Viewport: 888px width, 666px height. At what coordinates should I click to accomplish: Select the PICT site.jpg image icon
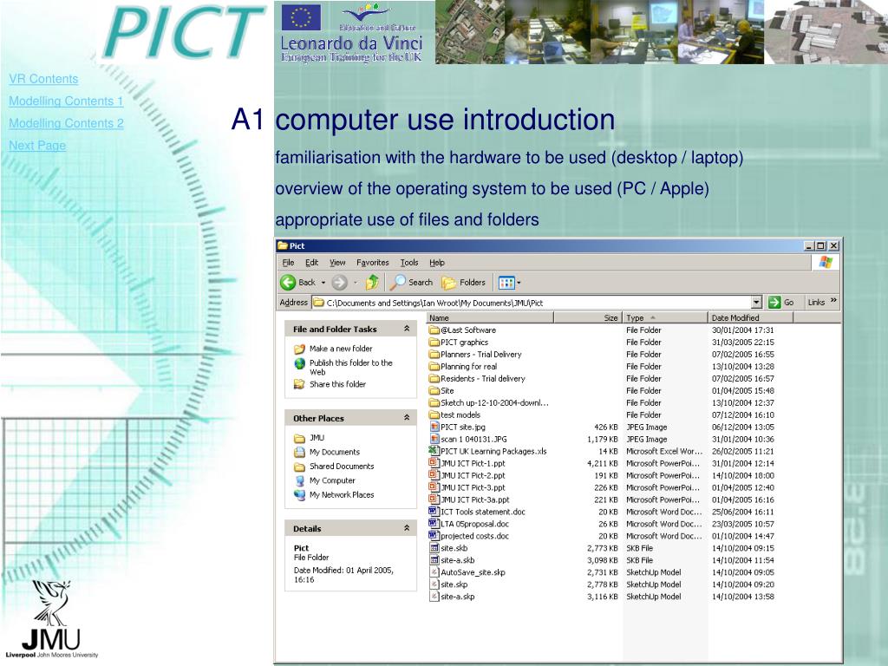point(434,427)
